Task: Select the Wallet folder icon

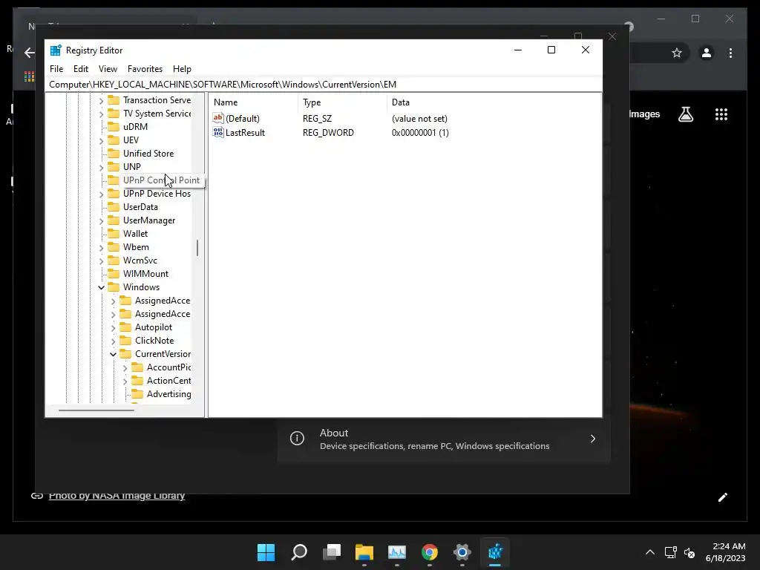Action: 114,234
